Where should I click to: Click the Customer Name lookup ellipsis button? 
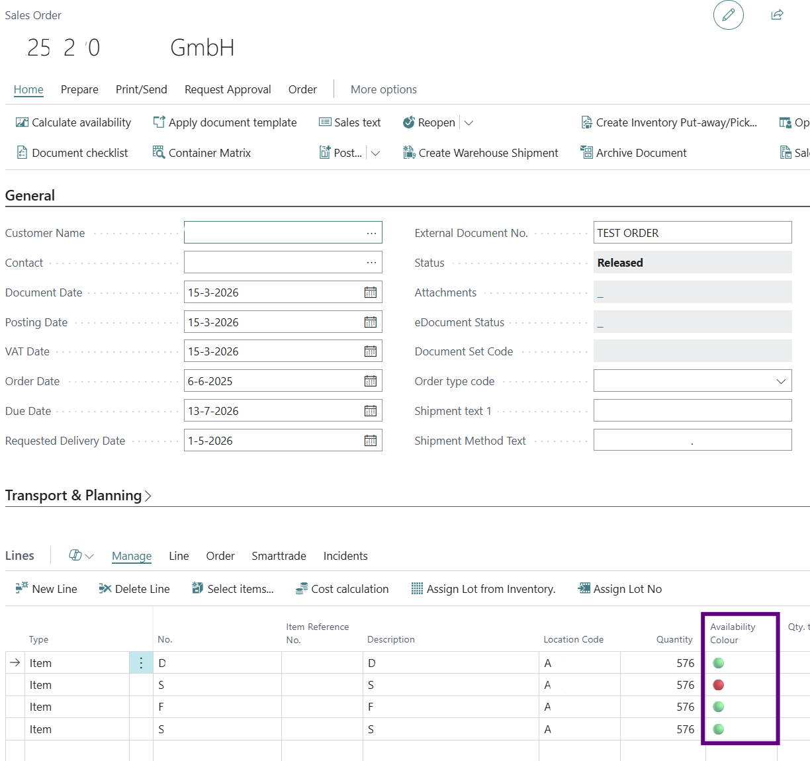coord(371,233)
